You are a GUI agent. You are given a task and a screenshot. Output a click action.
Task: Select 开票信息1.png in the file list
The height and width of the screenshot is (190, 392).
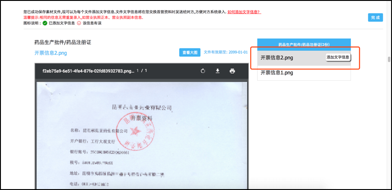point(304,73)
